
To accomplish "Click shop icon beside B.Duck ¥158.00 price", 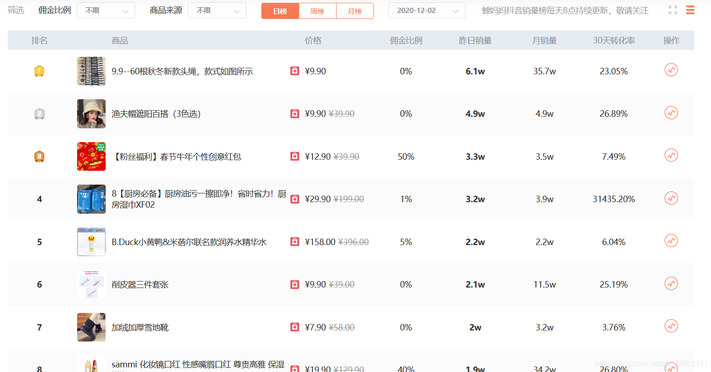I will coord(295,241).
